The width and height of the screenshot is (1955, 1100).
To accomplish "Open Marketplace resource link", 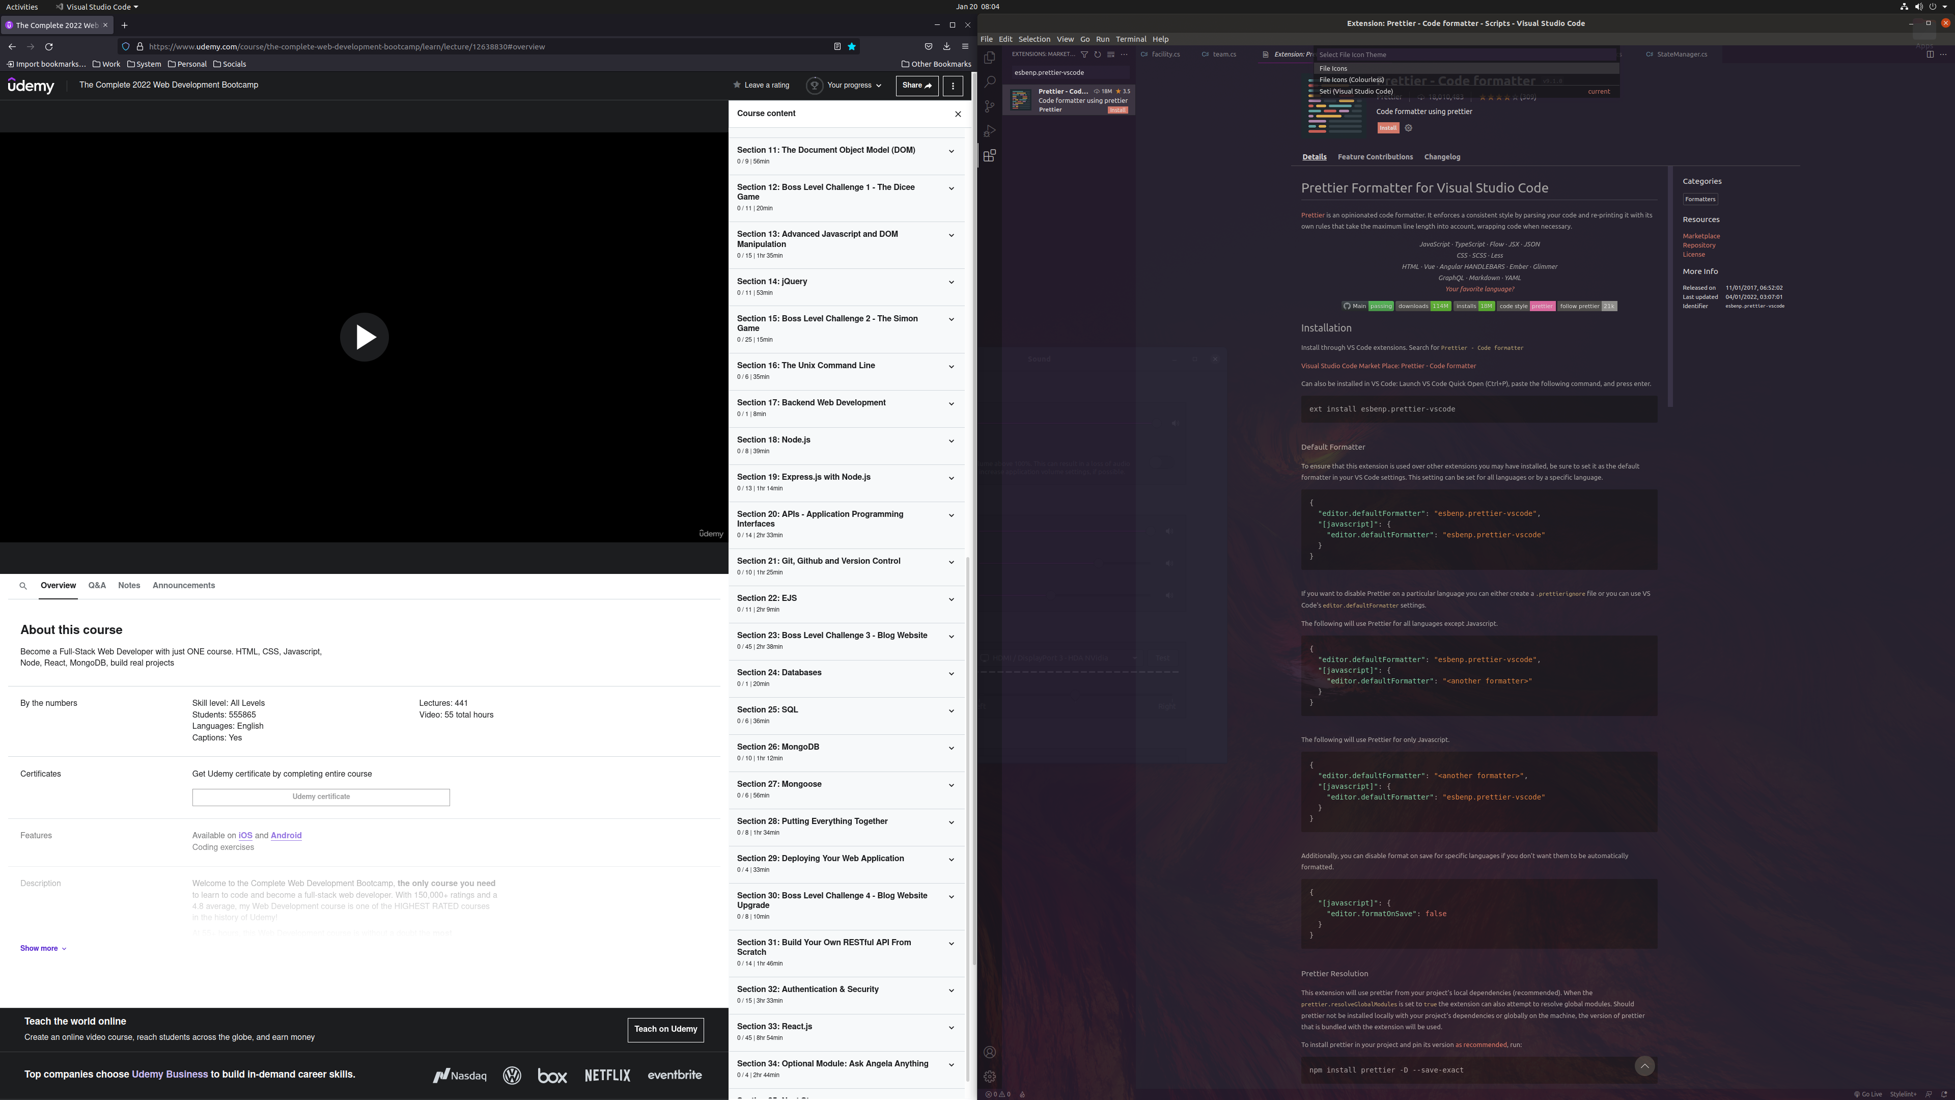I will tap(1701, 236).
